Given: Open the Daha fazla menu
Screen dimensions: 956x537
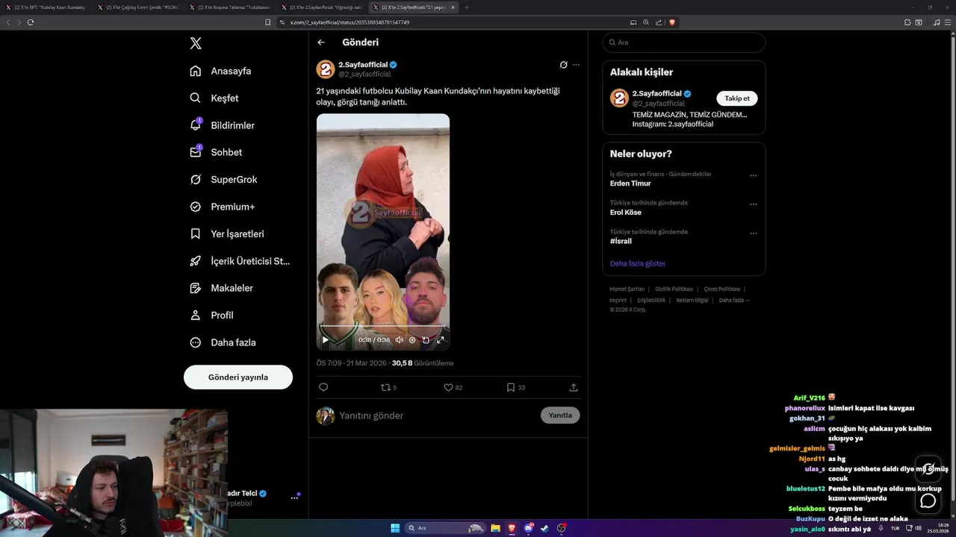Looking at the screenshot, I should tap(223, 342).
